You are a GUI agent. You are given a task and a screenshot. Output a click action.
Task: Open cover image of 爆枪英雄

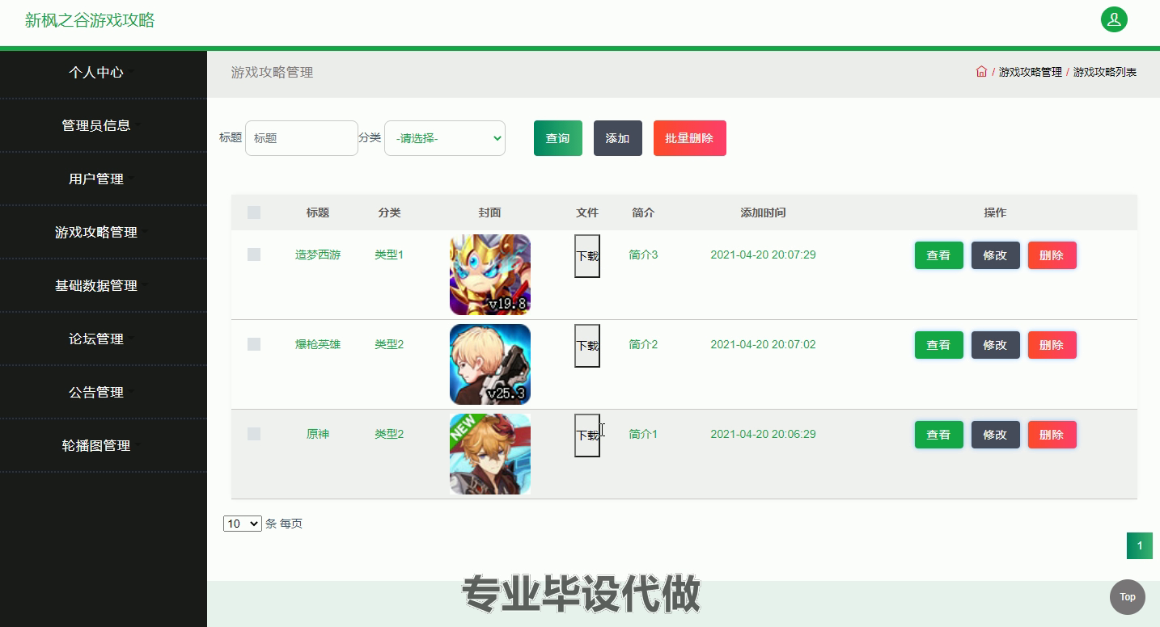[x=490, y=364]
